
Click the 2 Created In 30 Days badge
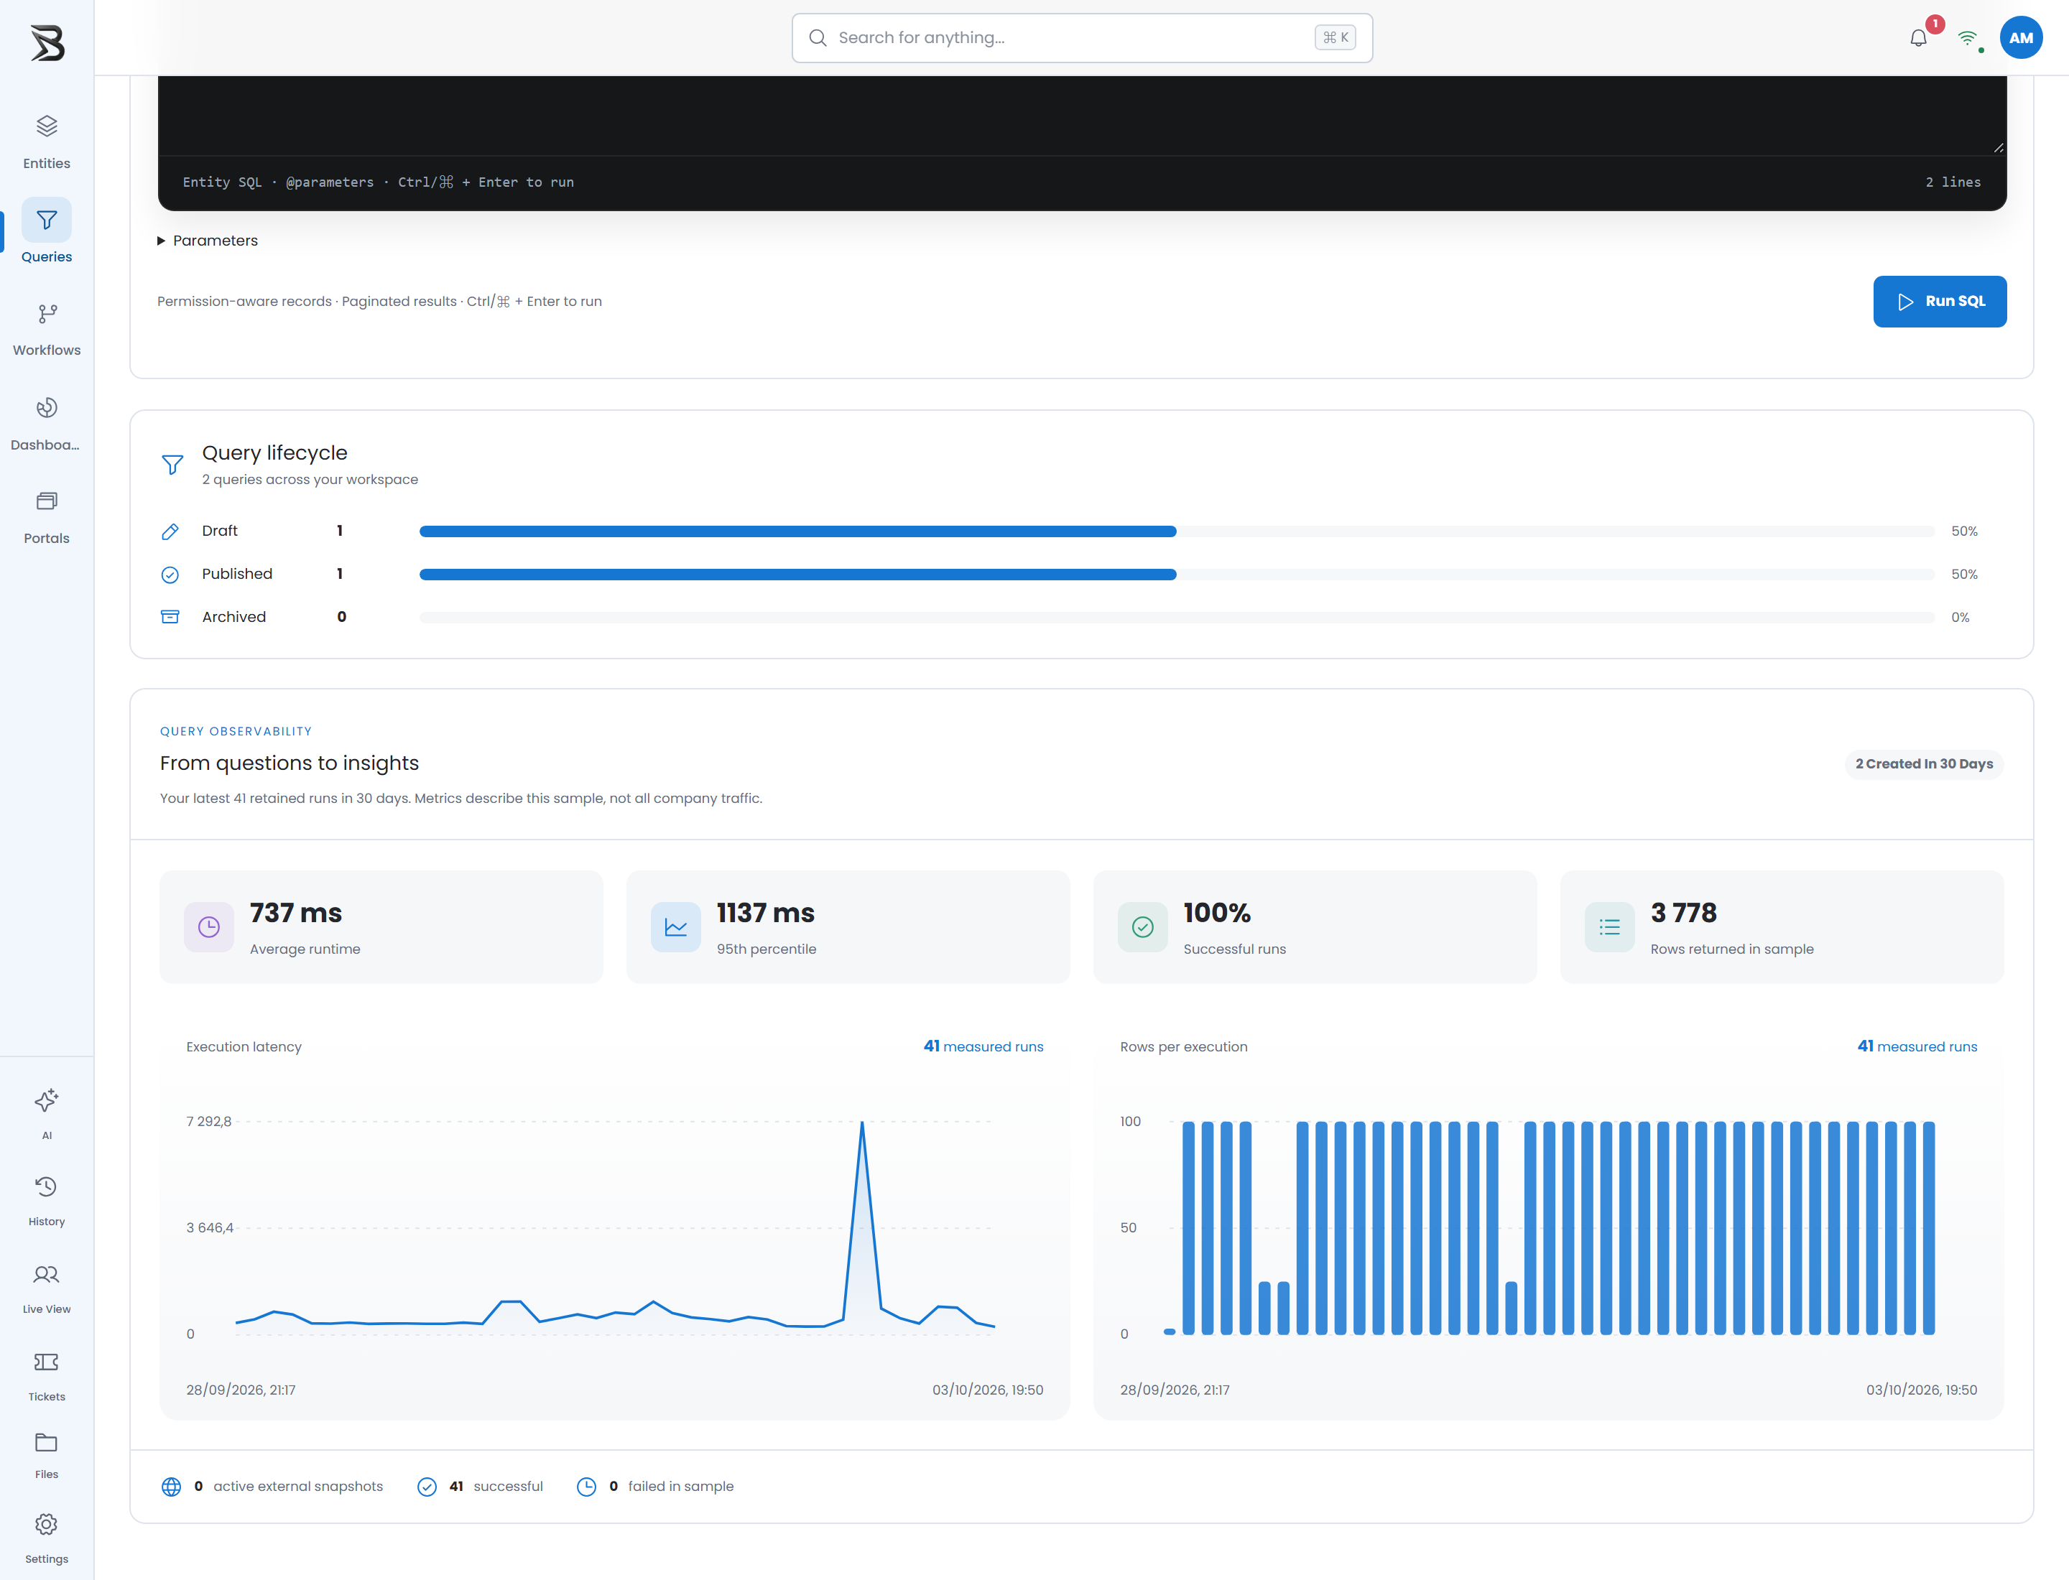coord(1923,763)
